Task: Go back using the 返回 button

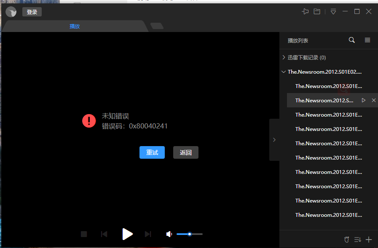Action: coord(185,152)
